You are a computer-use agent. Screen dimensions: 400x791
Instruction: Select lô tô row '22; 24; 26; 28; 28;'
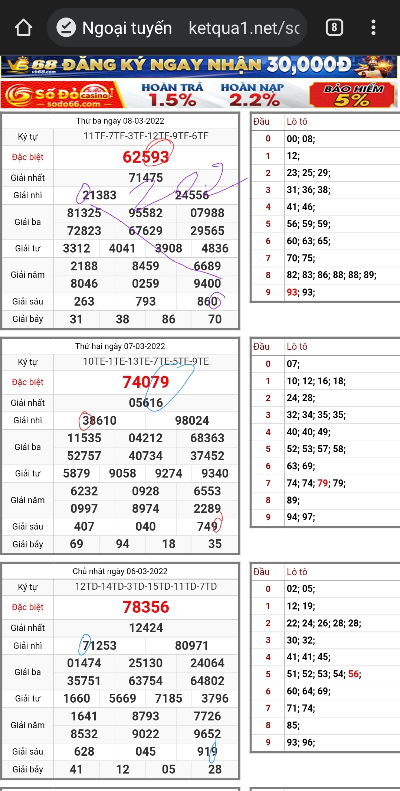tap(324, 623)
